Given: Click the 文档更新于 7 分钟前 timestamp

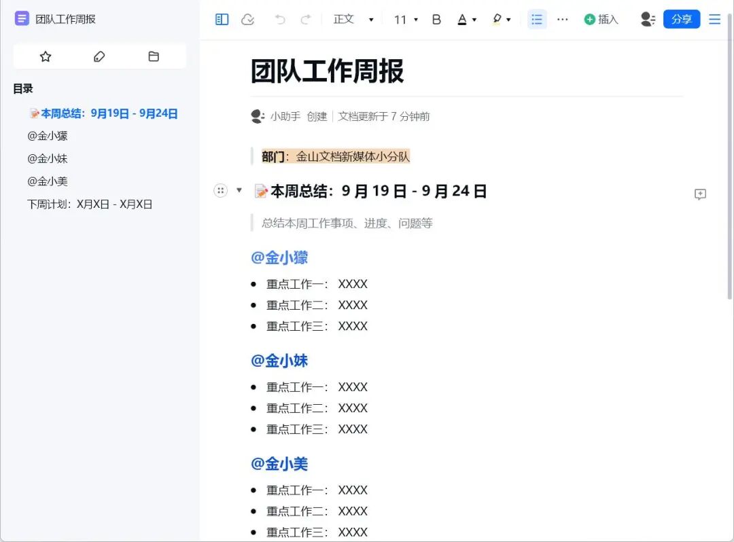Looking at the screenshot, I should 384,116.
